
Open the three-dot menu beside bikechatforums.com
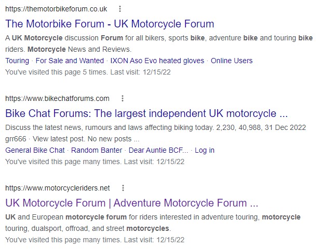coord(123,98)
